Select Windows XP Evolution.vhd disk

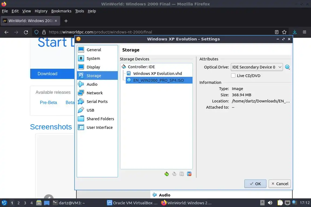click(x=157, y=74)
